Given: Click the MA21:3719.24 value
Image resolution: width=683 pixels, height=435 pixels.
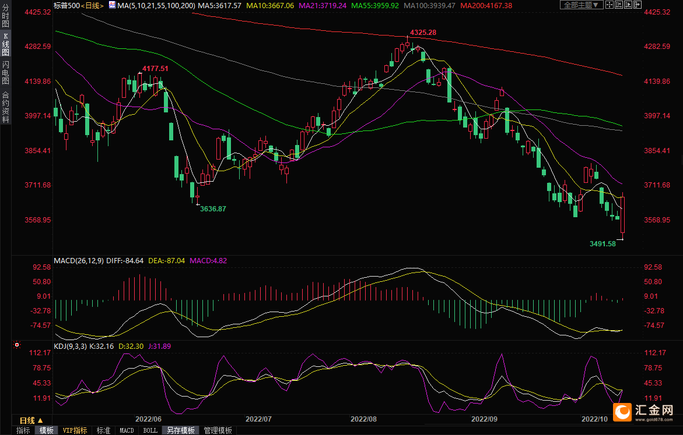Looking at the screenshot, I should (323, 6).
